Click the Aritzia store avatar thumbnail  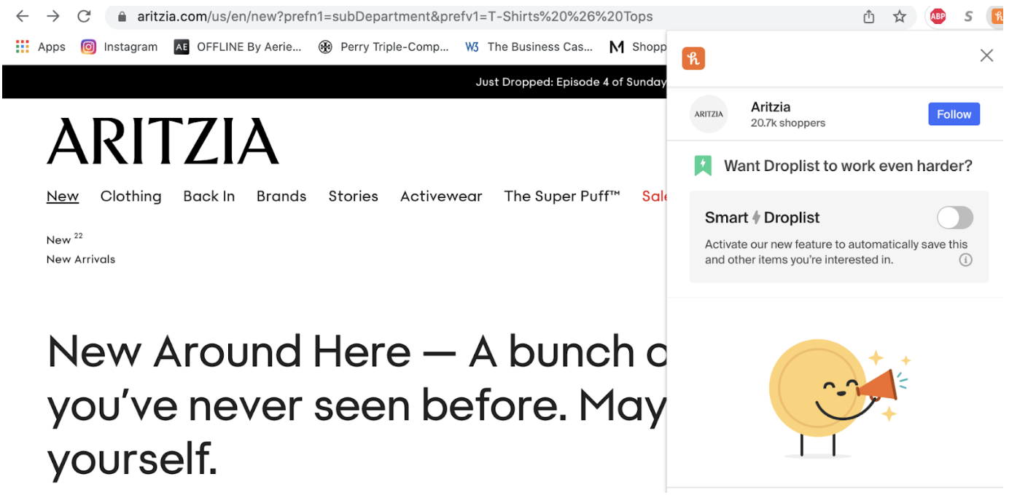coord(709,114)
